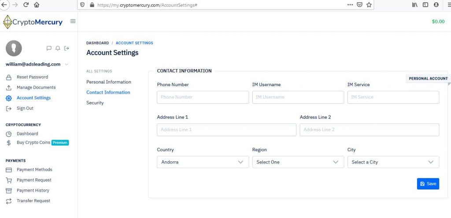Click the logout arrow icon beside the bell
The image size is (451, 218).
(x=67, y=48)
